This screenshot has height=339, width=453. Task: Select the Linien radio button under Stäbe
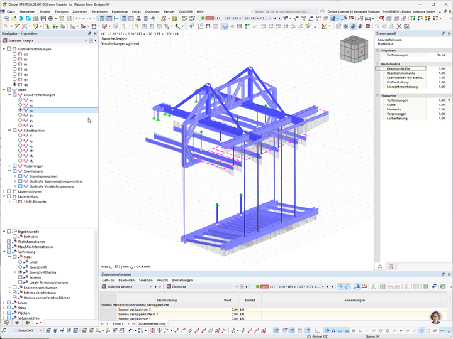(20, 262)
